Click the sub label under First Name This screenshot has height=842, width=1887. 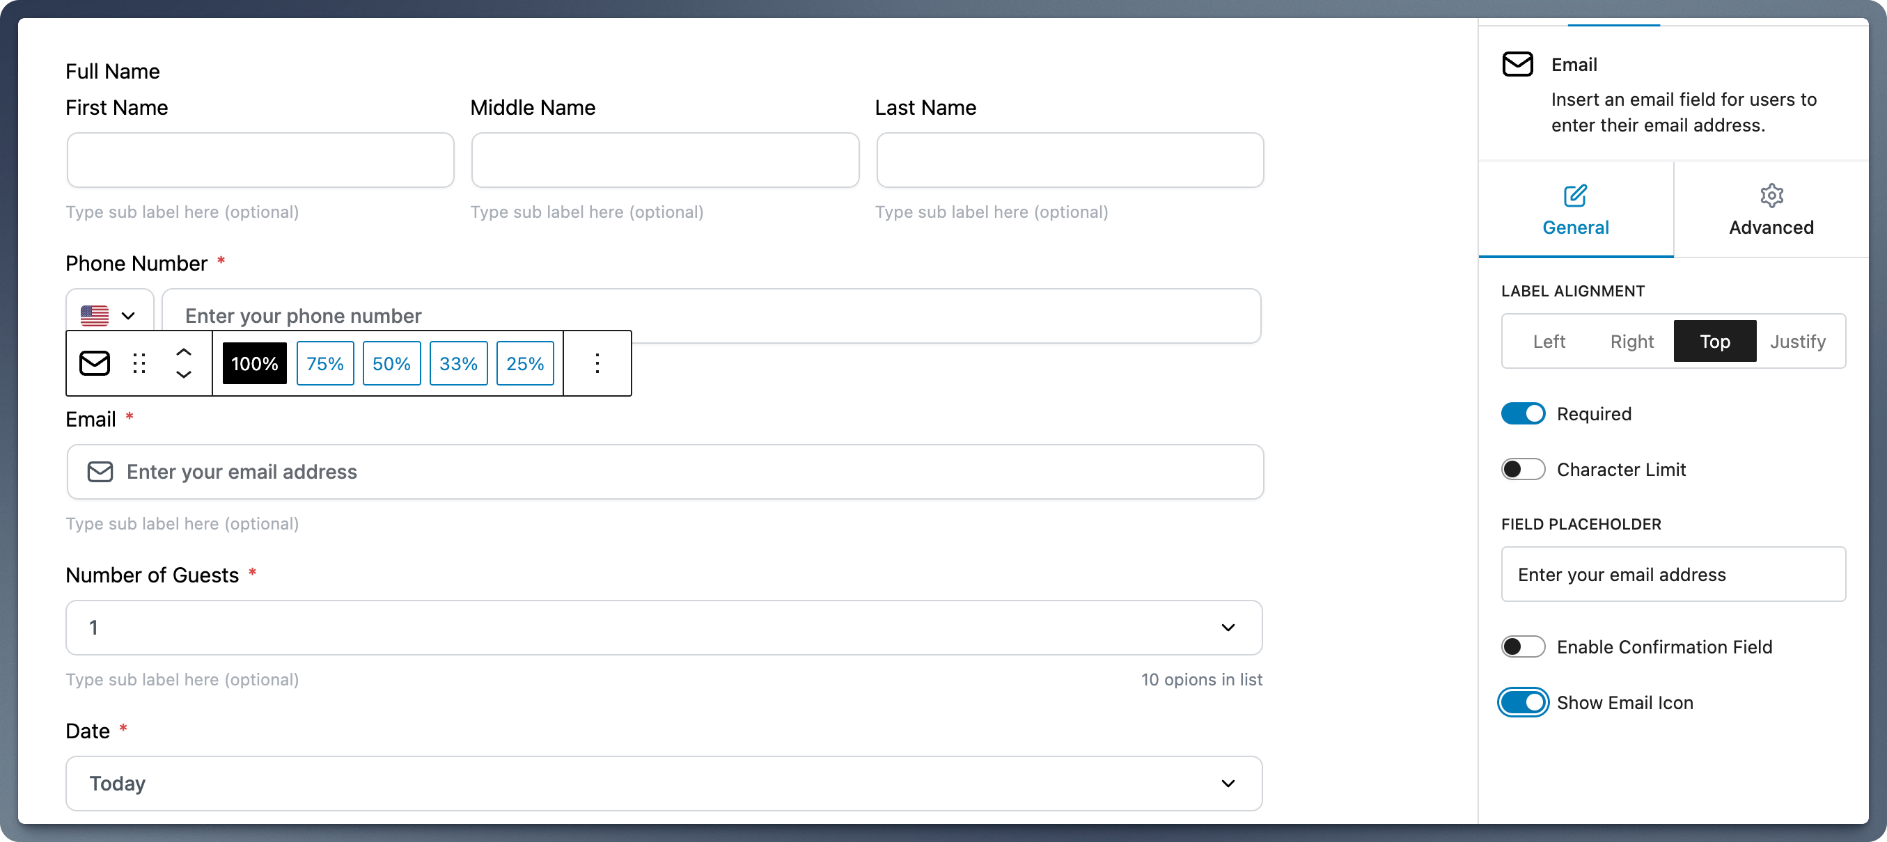[x=182, y=212]
